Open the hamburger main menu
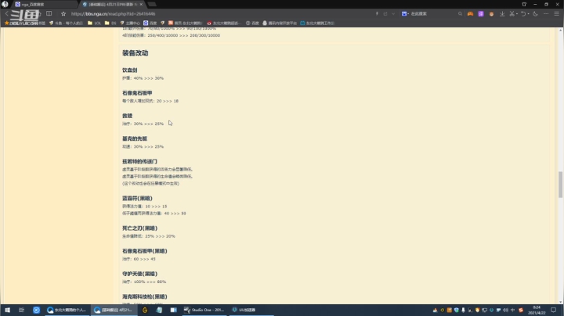 tap(556, 13)
